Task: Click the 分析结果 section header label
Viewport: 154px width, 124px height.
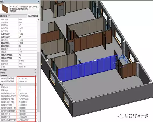Action: click(3, 76)
